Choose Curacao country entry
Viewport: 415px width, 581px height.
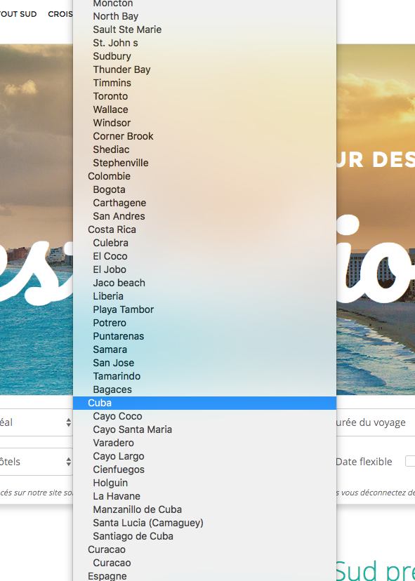tap(204, 549)
